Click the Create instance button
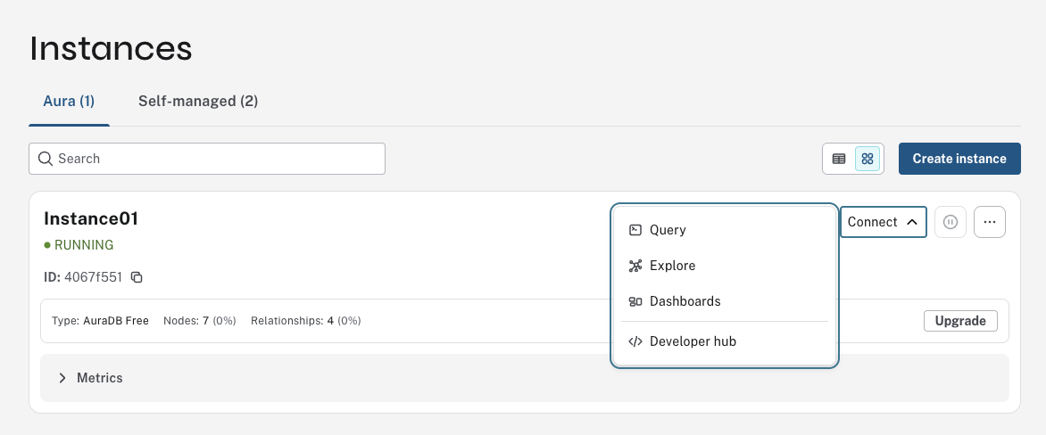1046x435 pixels. (959, 159)
